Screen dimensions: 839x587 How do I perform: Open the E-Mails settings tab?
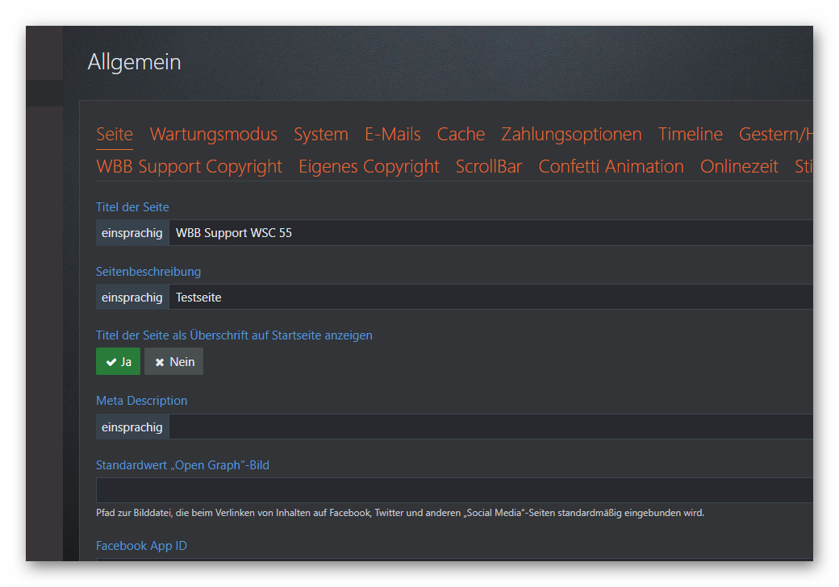pyautogui.click(x=392, y=135)
